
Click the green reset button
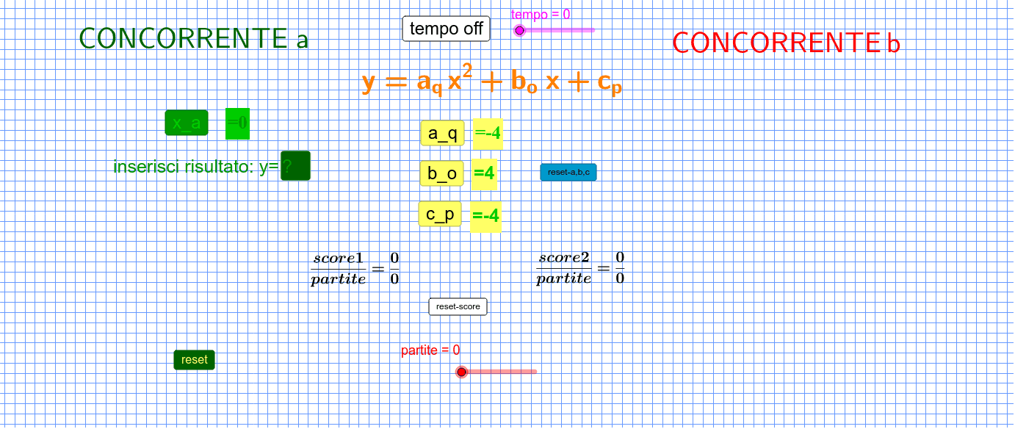[195, 360]
